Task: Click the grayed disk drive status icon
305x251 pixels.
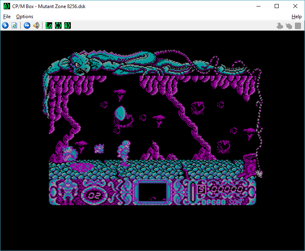Action: click(298, 26)
